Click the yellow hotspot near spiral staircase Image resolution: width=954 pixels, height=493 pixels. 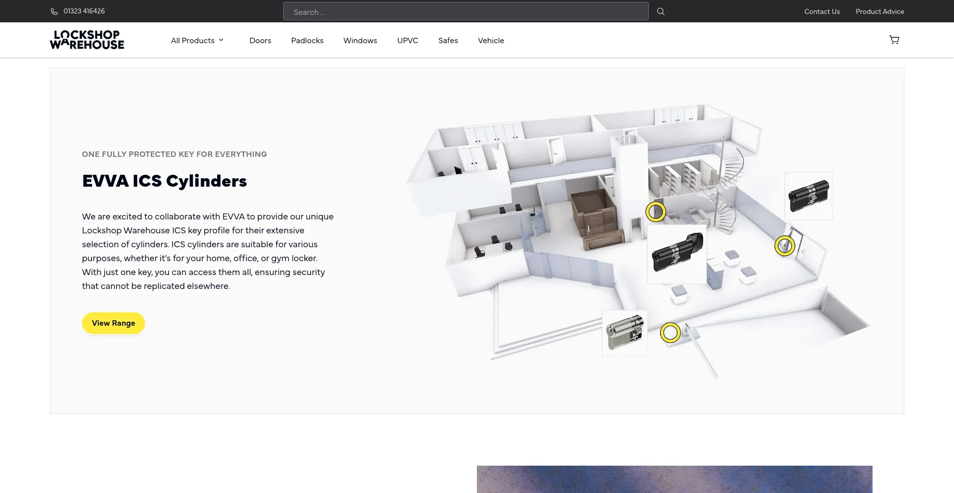[x=655, y=211]
